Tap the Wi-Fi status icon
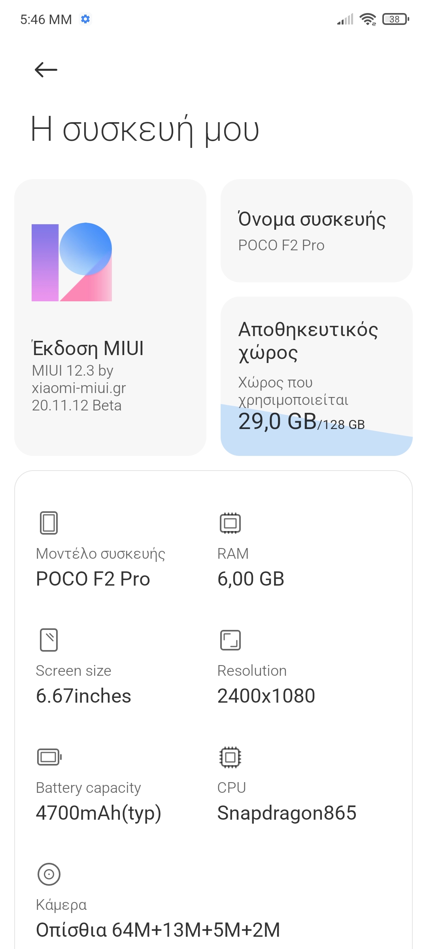The height and width of the screenshot is (949, 427). point(368,19)
